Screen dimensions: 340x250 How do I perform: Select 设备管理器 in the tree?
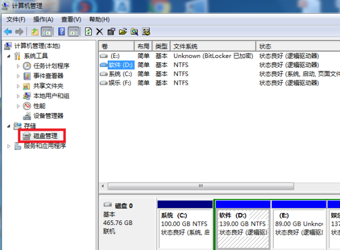click(x=48, y=116)
